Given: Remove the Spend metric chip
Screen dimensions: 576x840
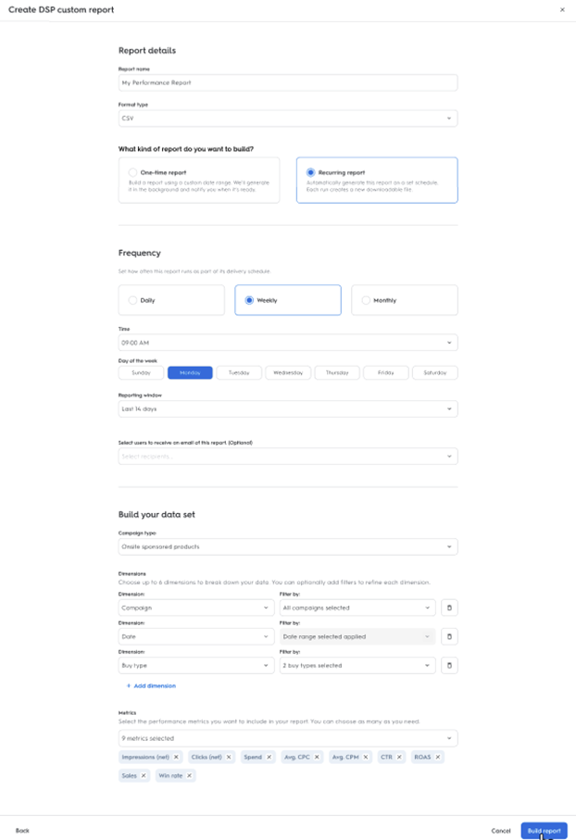Looking at the screenshot, I should pyautogui.click(x=269, y=757).
